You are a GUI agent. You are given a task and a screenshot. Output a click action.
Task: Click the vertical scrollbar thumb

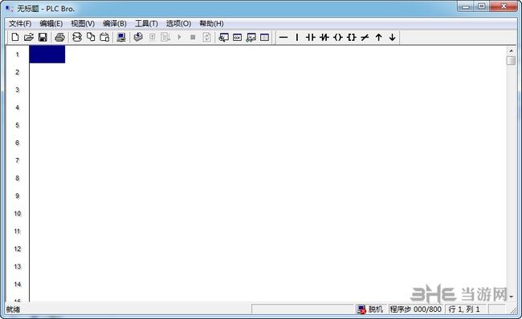511,60
